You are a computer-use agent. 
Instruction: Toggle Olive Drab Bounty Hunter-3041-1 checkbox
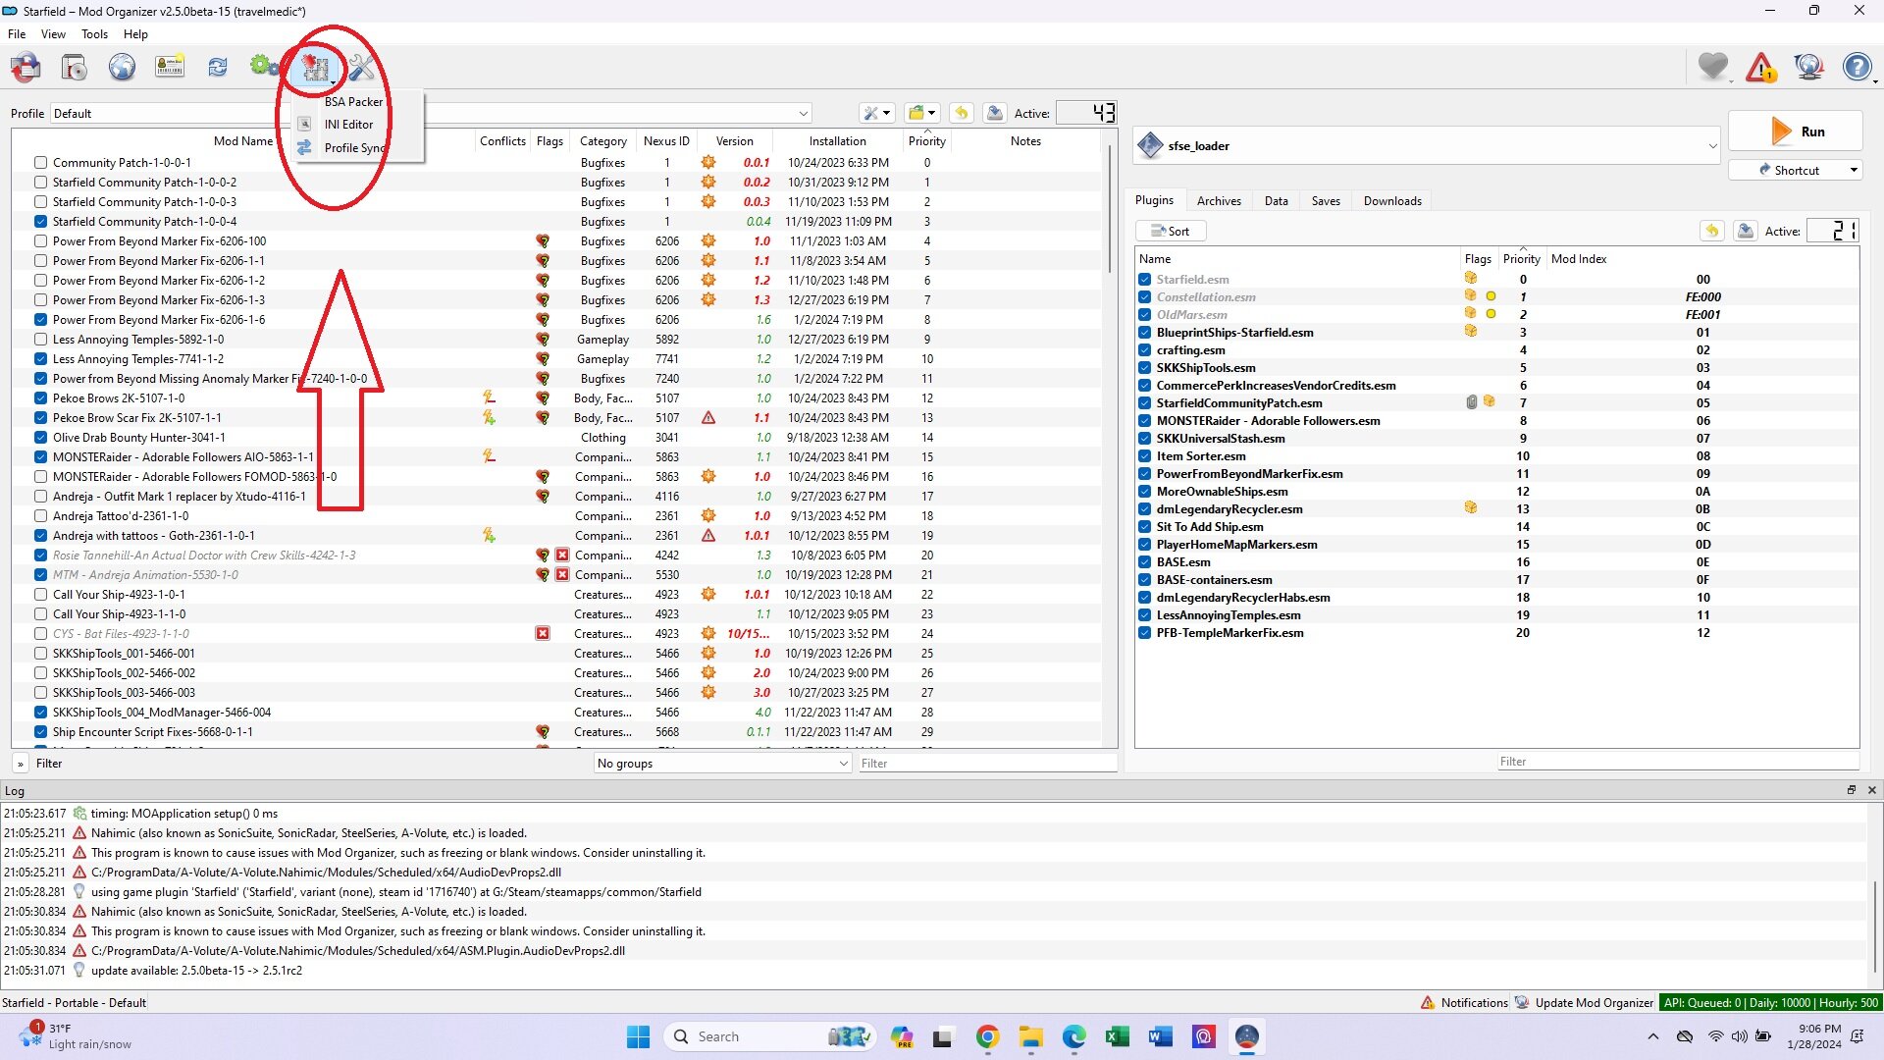coord(40,438)
